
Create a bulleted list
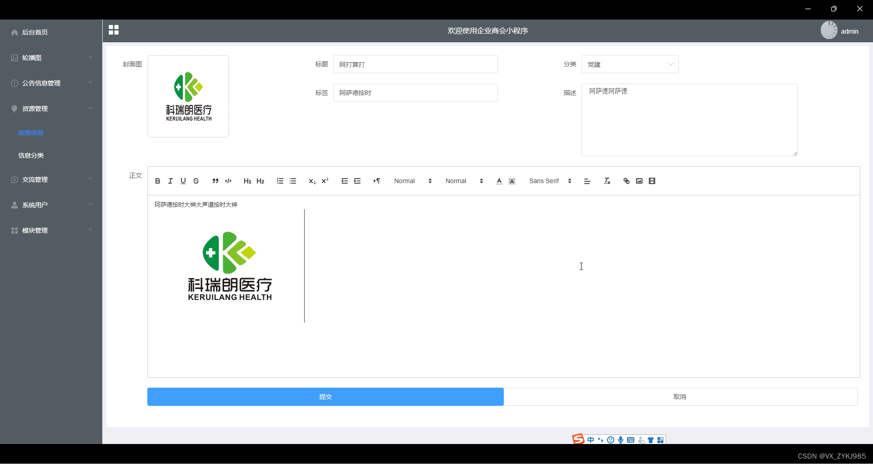click(x=293, y=181)
